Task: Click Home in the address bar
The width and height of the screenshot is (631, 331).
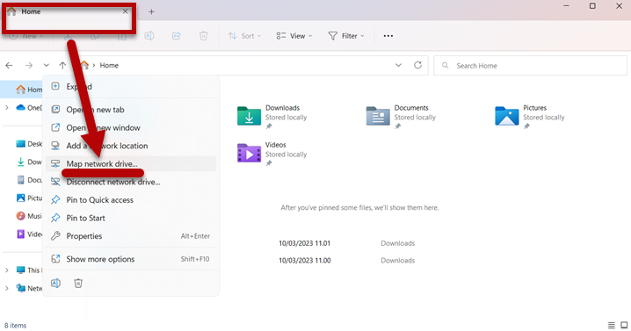Action: (x=109, y=65)
